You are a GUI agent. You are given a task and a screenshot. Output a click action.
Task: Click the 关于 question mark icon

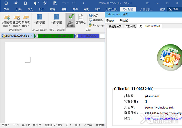click(x=94, y=15)
